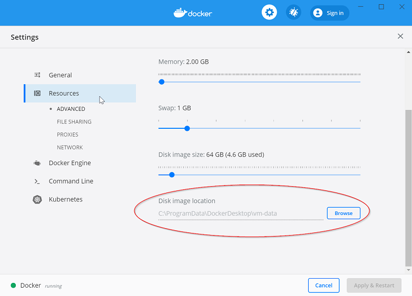
Task: Select the Resources settings section
Action: point(80,94)
